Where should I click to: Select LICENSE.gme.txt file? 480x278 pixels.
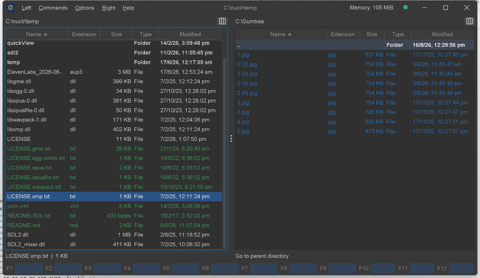[x=114, y=148]
